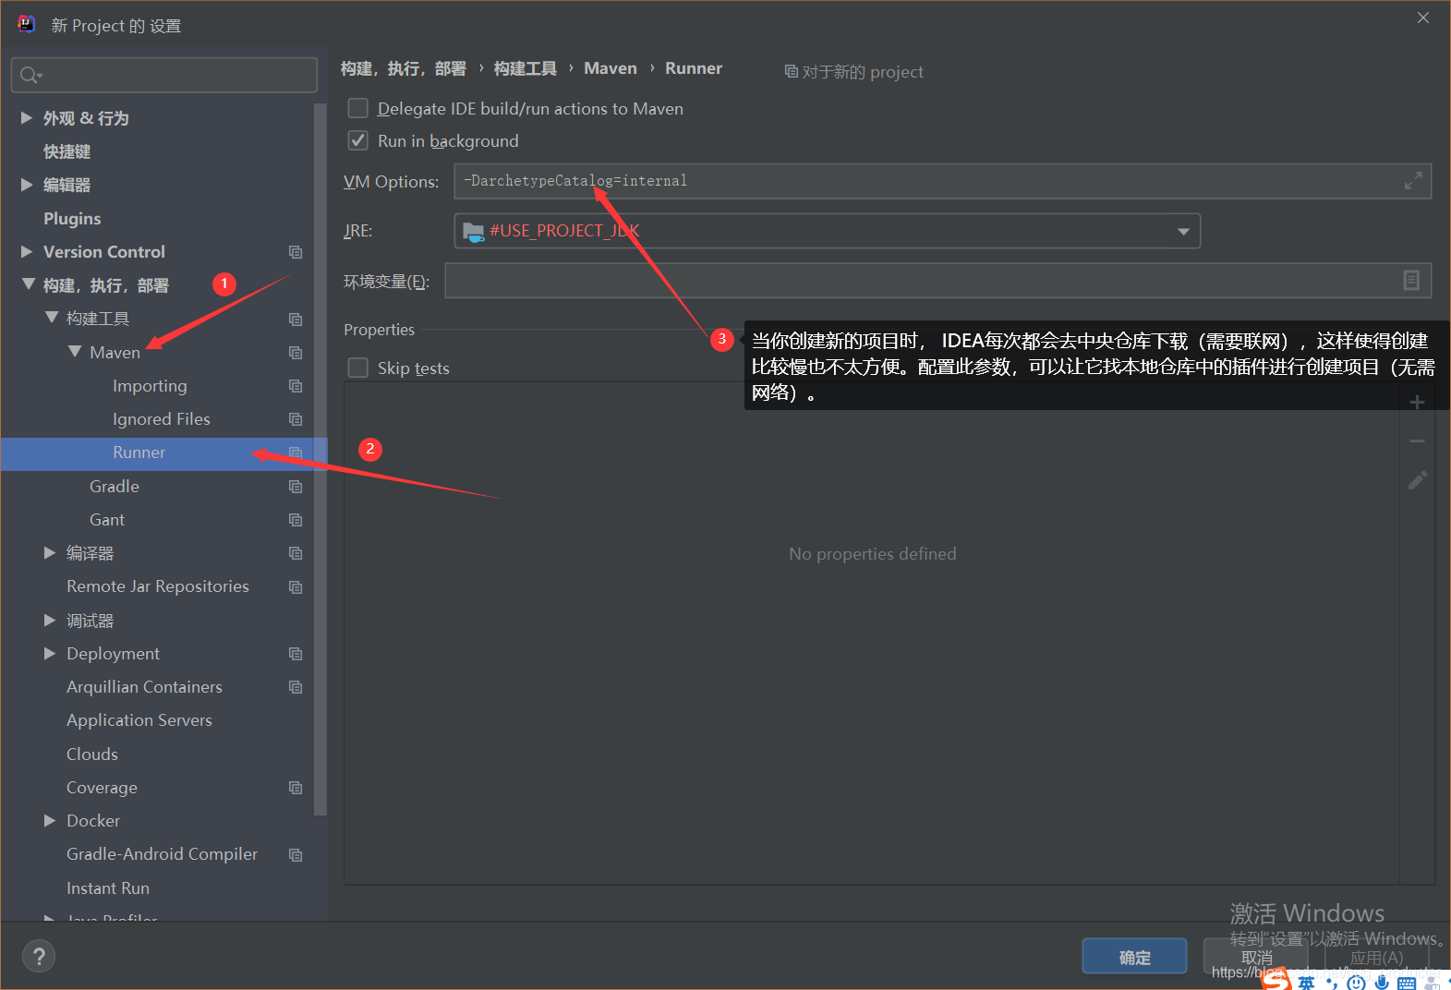Collapse the Maven tree node

tap(75, 352)
